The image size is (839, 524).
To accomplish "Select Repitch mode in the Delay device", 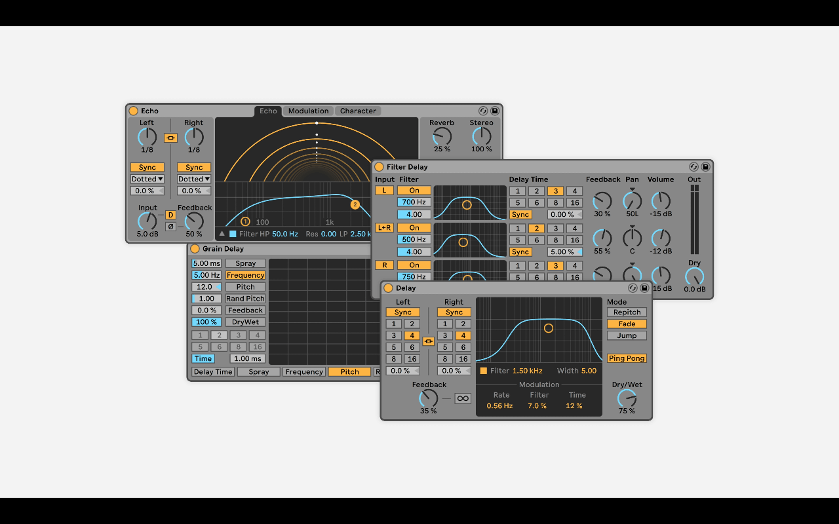I will [627, 312].
